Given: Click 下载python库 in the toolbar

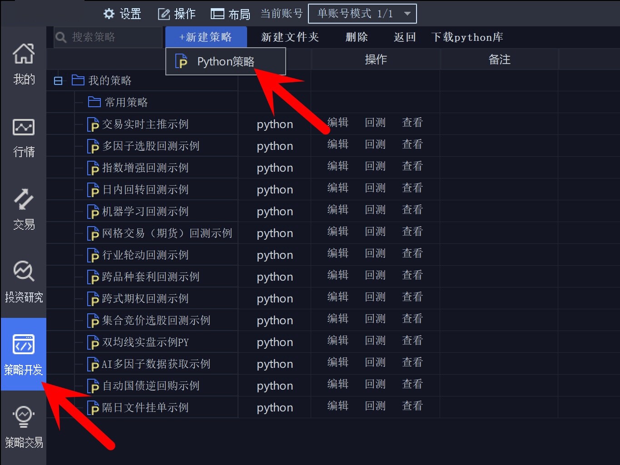Looking at the screenshot, I should pos(467,37).
